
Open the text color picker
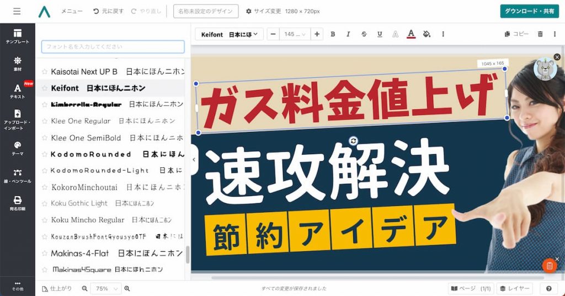click(411, 34)
